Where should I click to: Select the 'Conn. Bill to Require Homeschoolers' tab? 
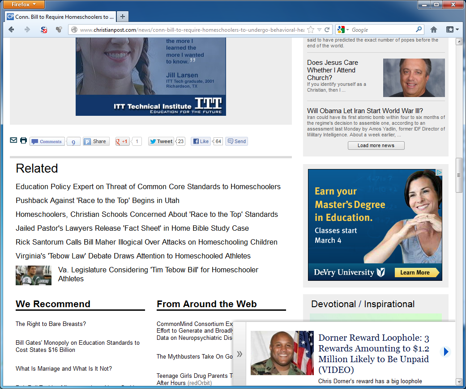coord(60,17)
